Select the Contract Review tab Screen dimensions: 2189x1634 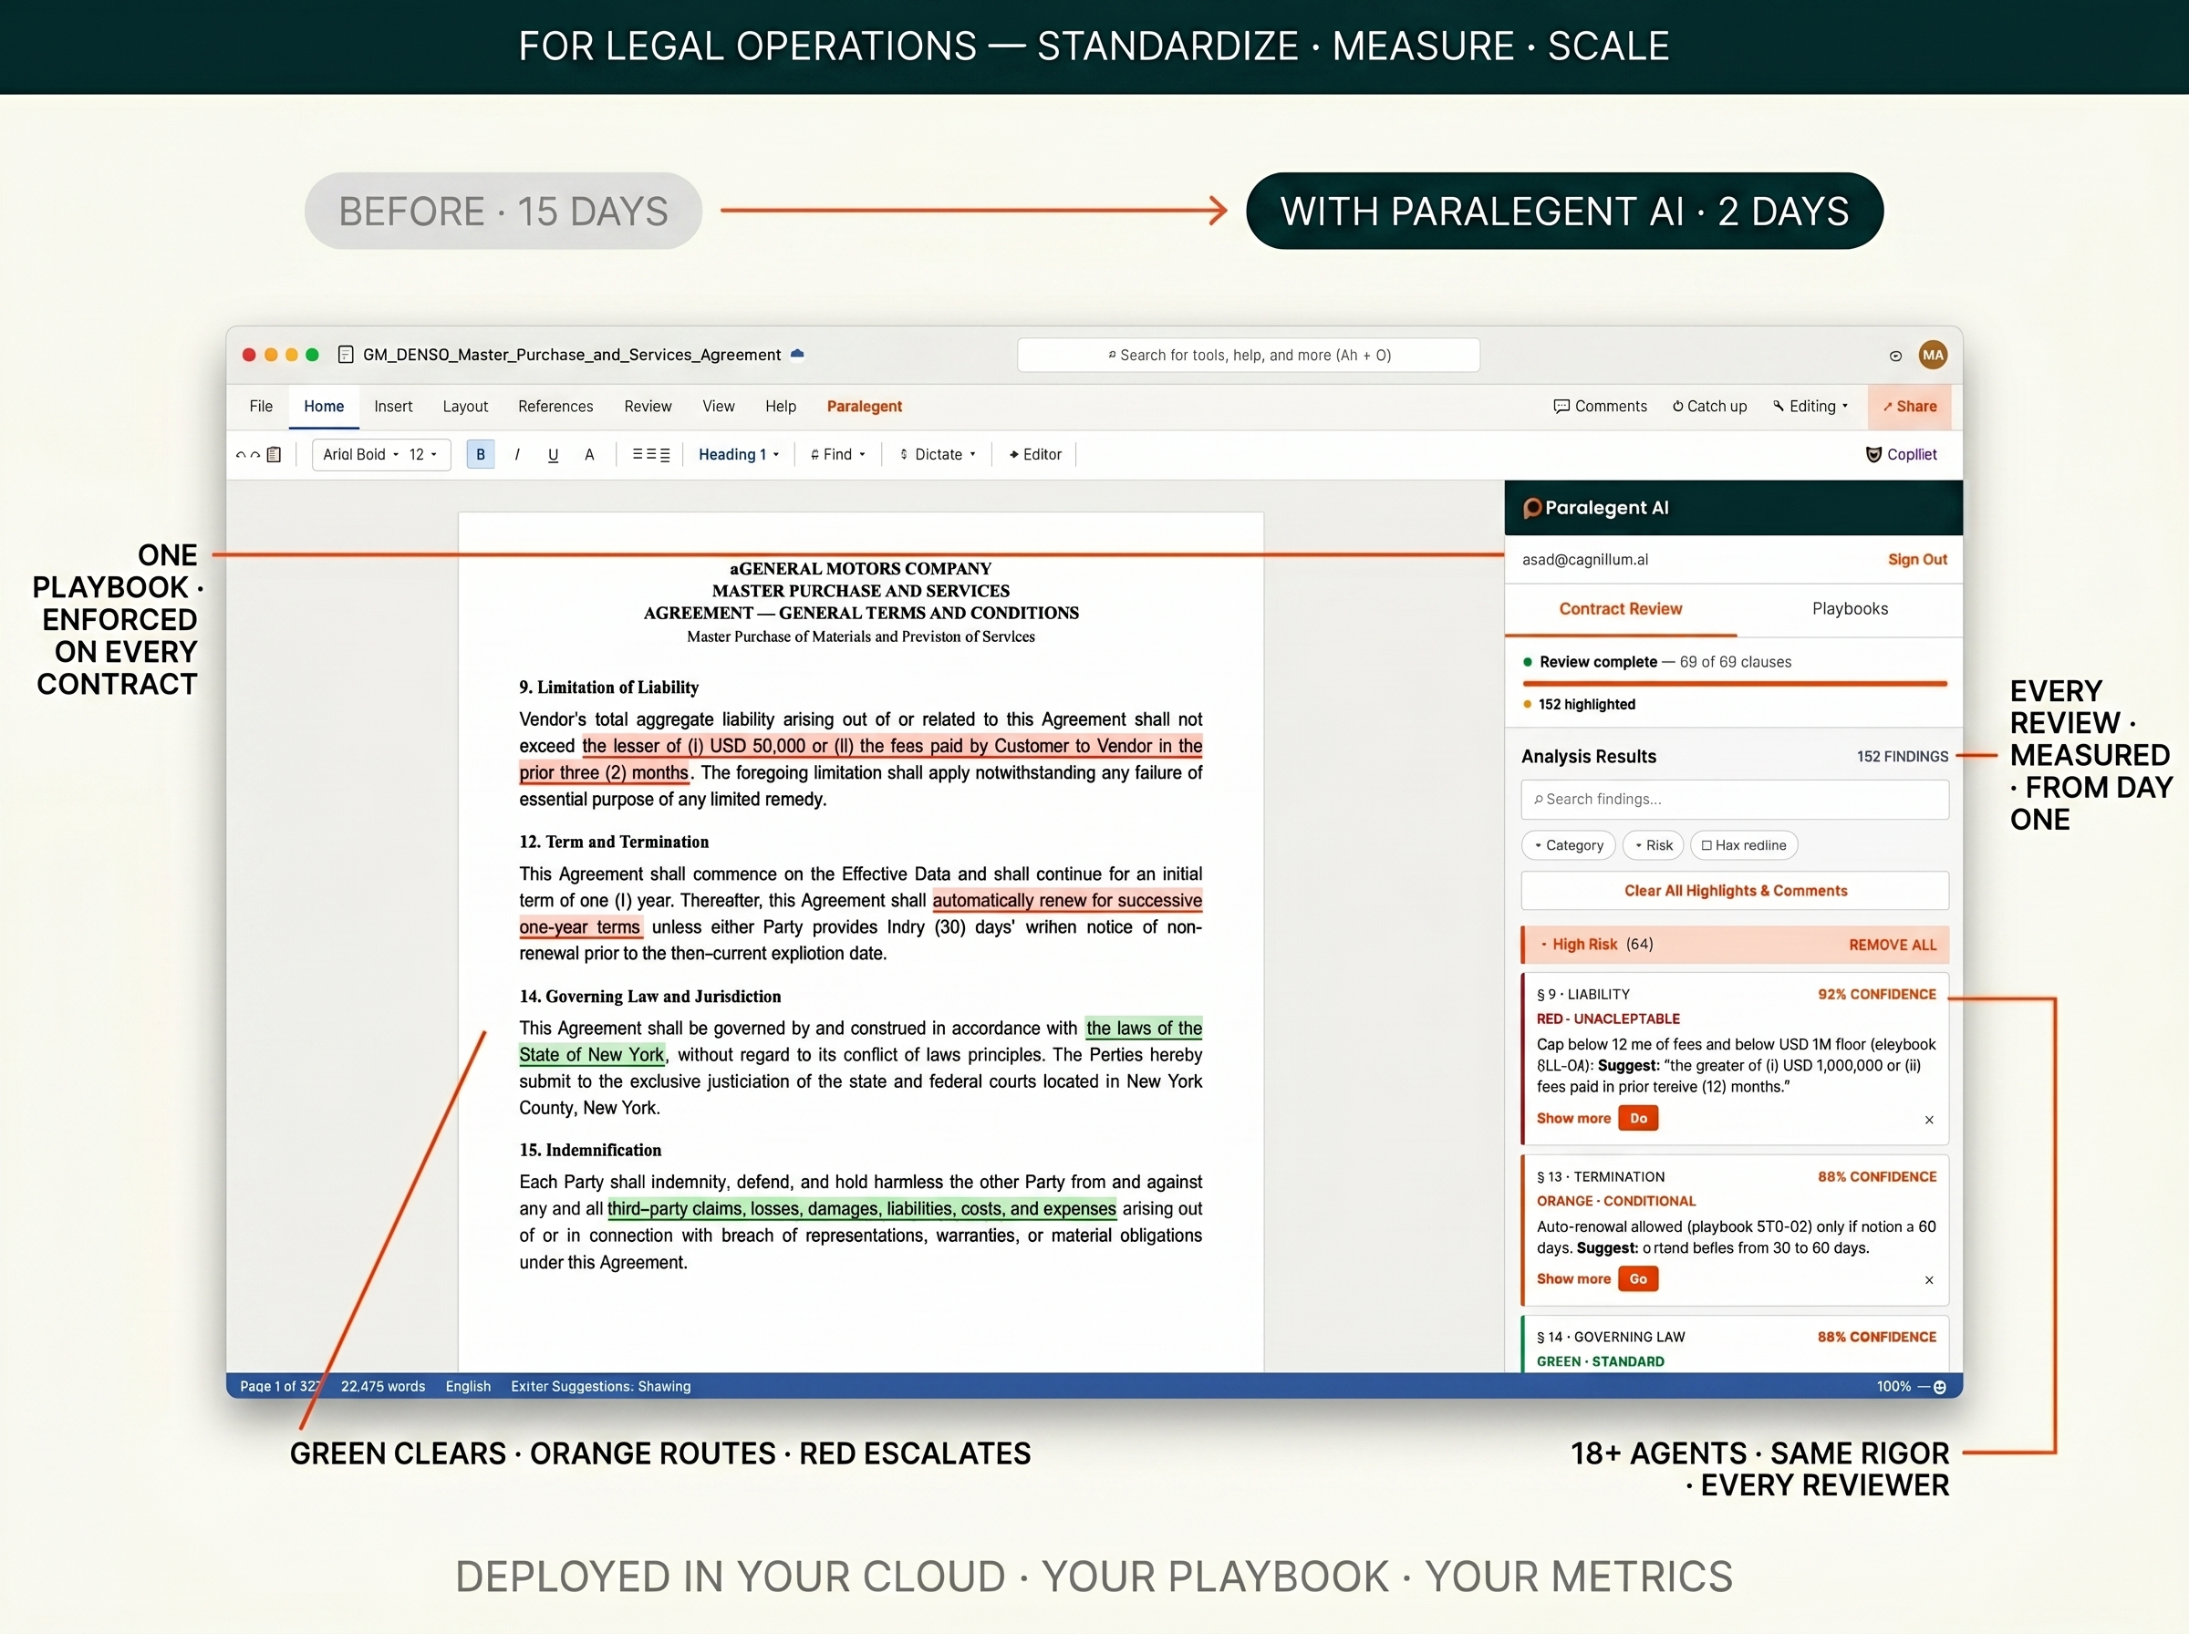pyautogui.click(x=1620, y=609)
